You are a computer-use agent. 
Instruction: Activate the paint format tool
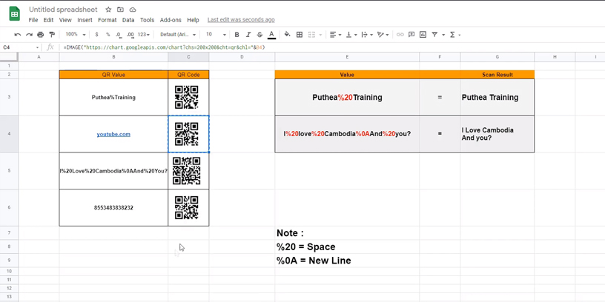point(52,35)
